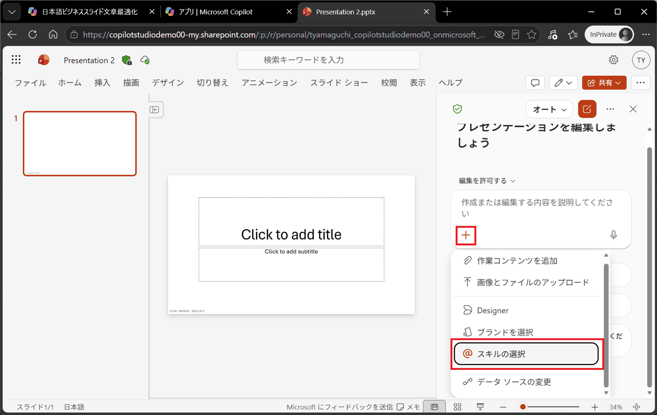Switch to slide sorter view icon
Viewport: 657px width, 415px height.
pos(457,407)
